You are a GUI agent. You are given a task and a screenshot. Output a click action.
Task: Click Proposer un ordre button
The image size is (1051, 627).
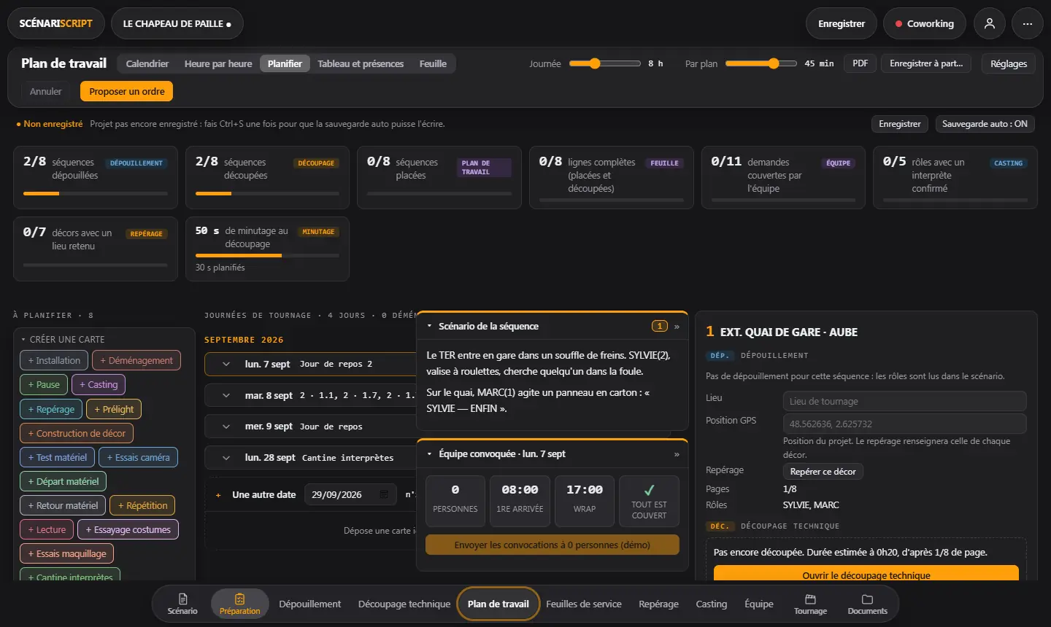pyautogui.click(x=127, y=92)
